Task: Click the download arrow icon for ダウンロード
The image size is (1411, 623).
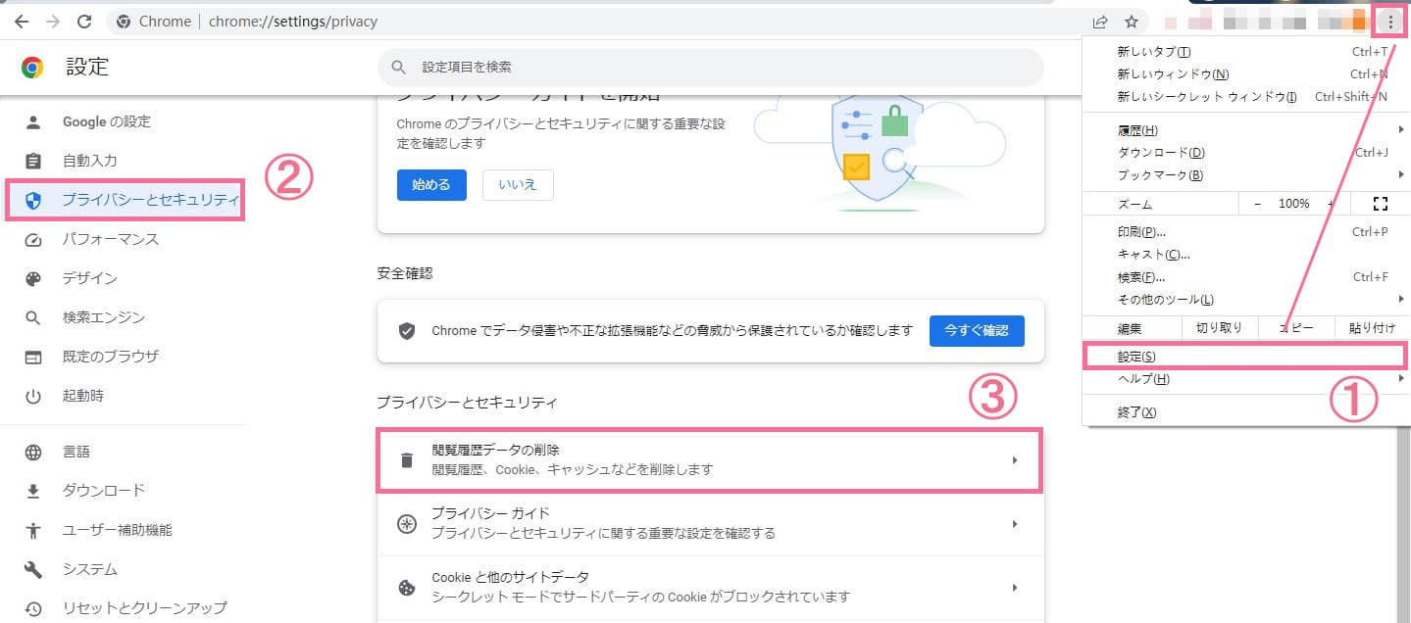Action: 33,491
